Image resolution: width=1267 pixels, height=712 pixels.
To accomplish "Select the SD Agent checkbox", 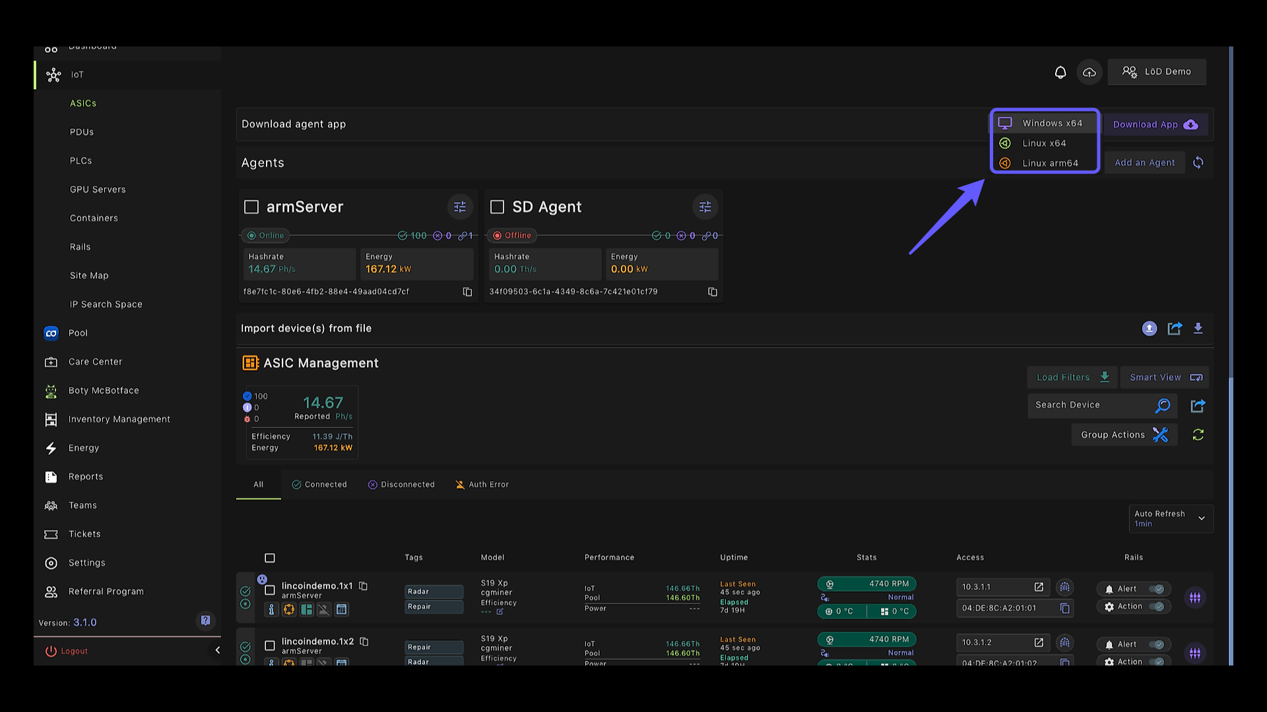I will [498, 207].
